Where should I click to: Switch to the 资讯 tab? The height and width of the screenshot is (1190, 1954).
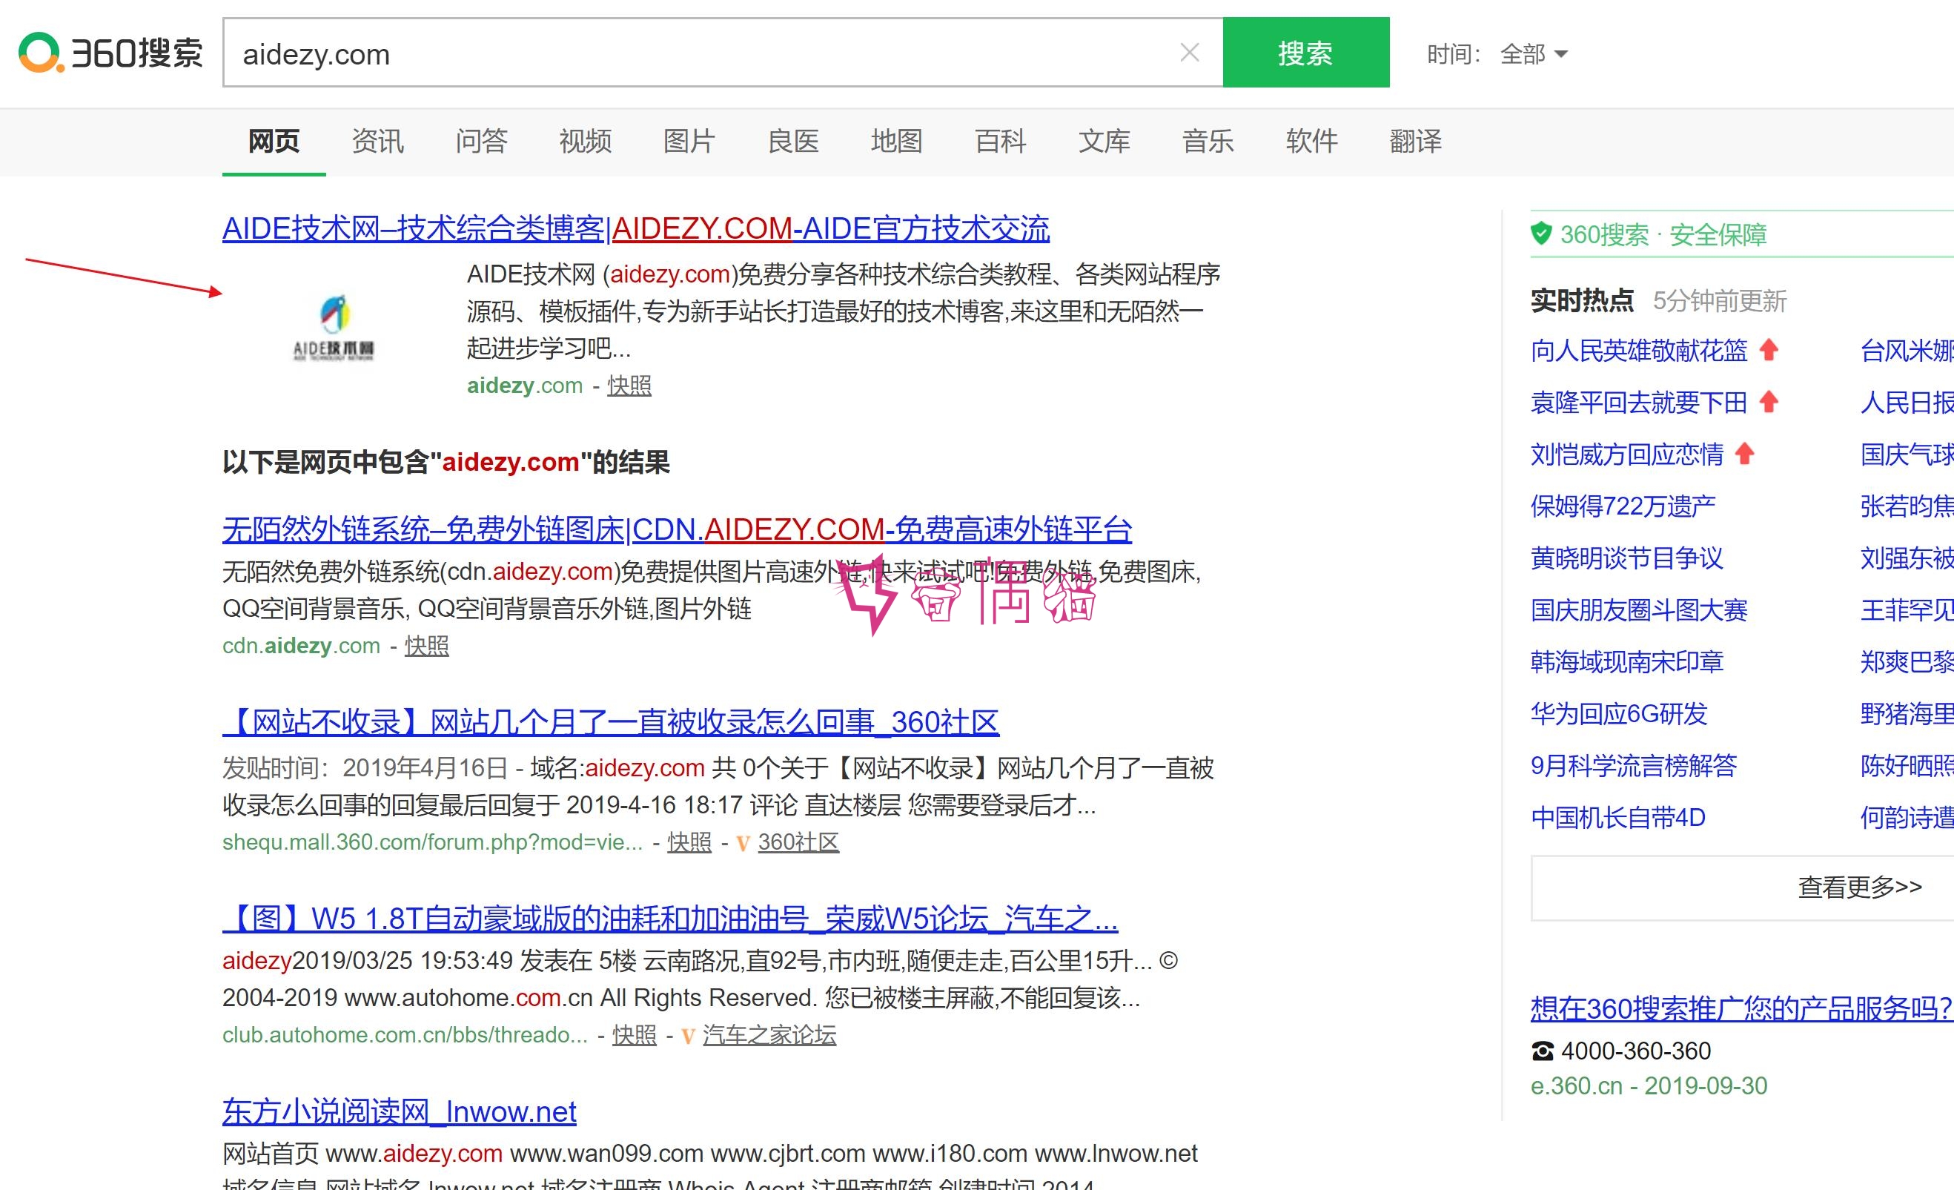click(377, 141)
